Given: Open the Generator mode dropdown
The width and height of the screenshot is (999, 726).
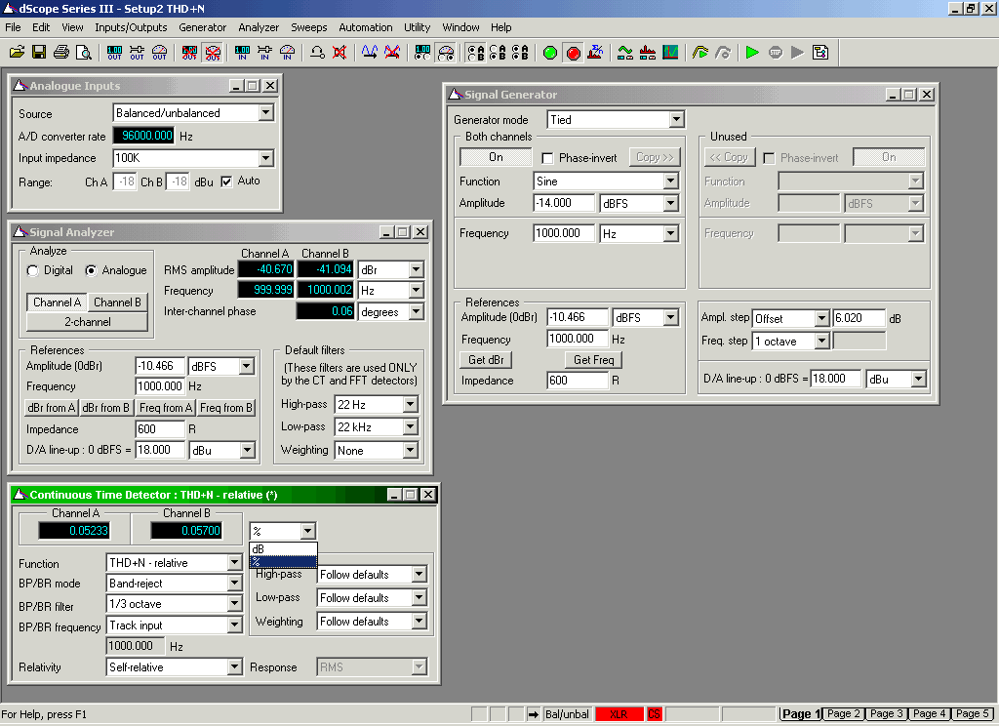Looking at the screenshot, I should [x=676, y=119].
